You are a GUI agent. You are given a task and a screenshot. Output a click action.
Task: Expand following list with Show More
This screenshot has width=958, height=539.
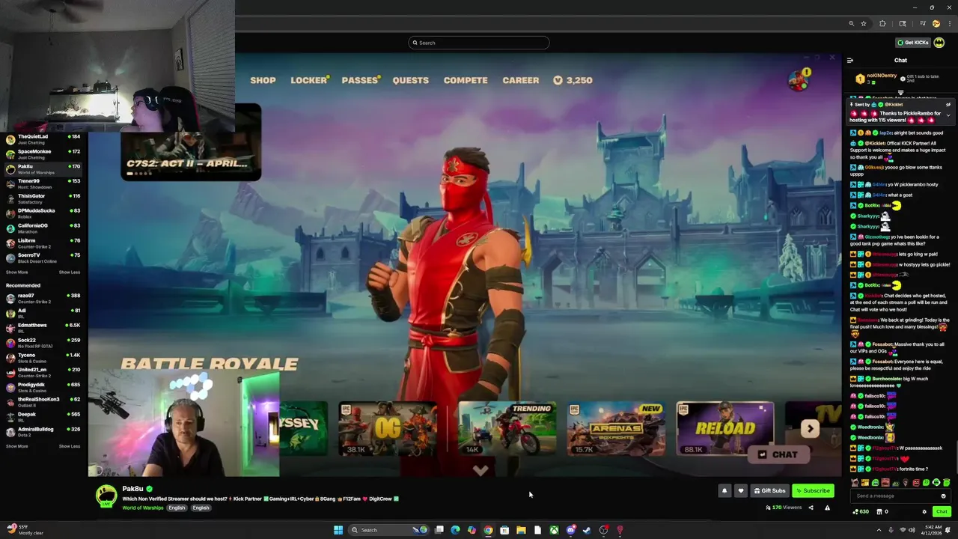pyautogui.click(x=16, y=272)
